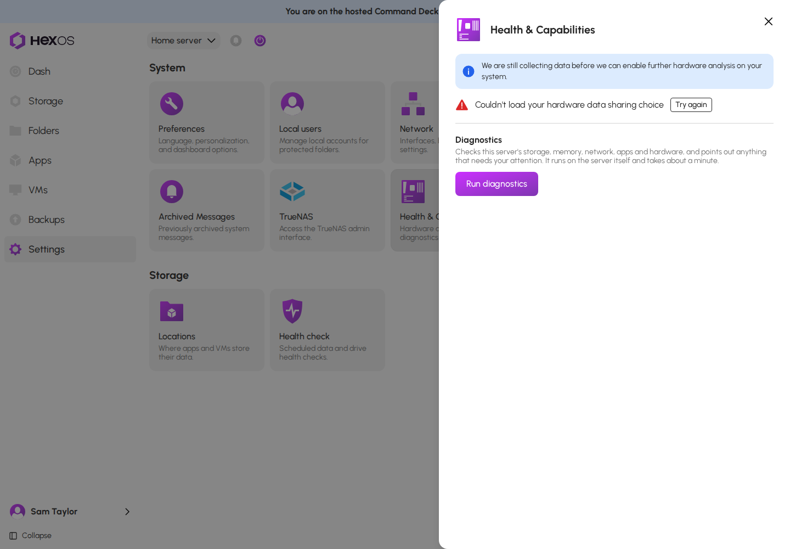Viewport: 790px width, 549px height.
Task: Click Sam Taylor's avatar icon
Action: pyautogui.click(x=18, y=512)
